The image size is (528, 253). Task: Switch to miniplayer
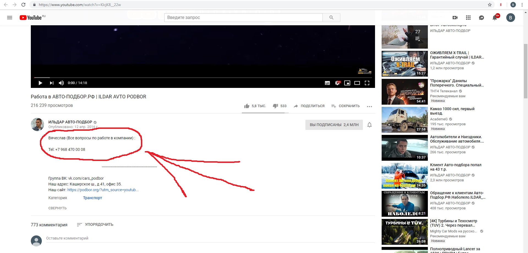[x=347, y=83]
